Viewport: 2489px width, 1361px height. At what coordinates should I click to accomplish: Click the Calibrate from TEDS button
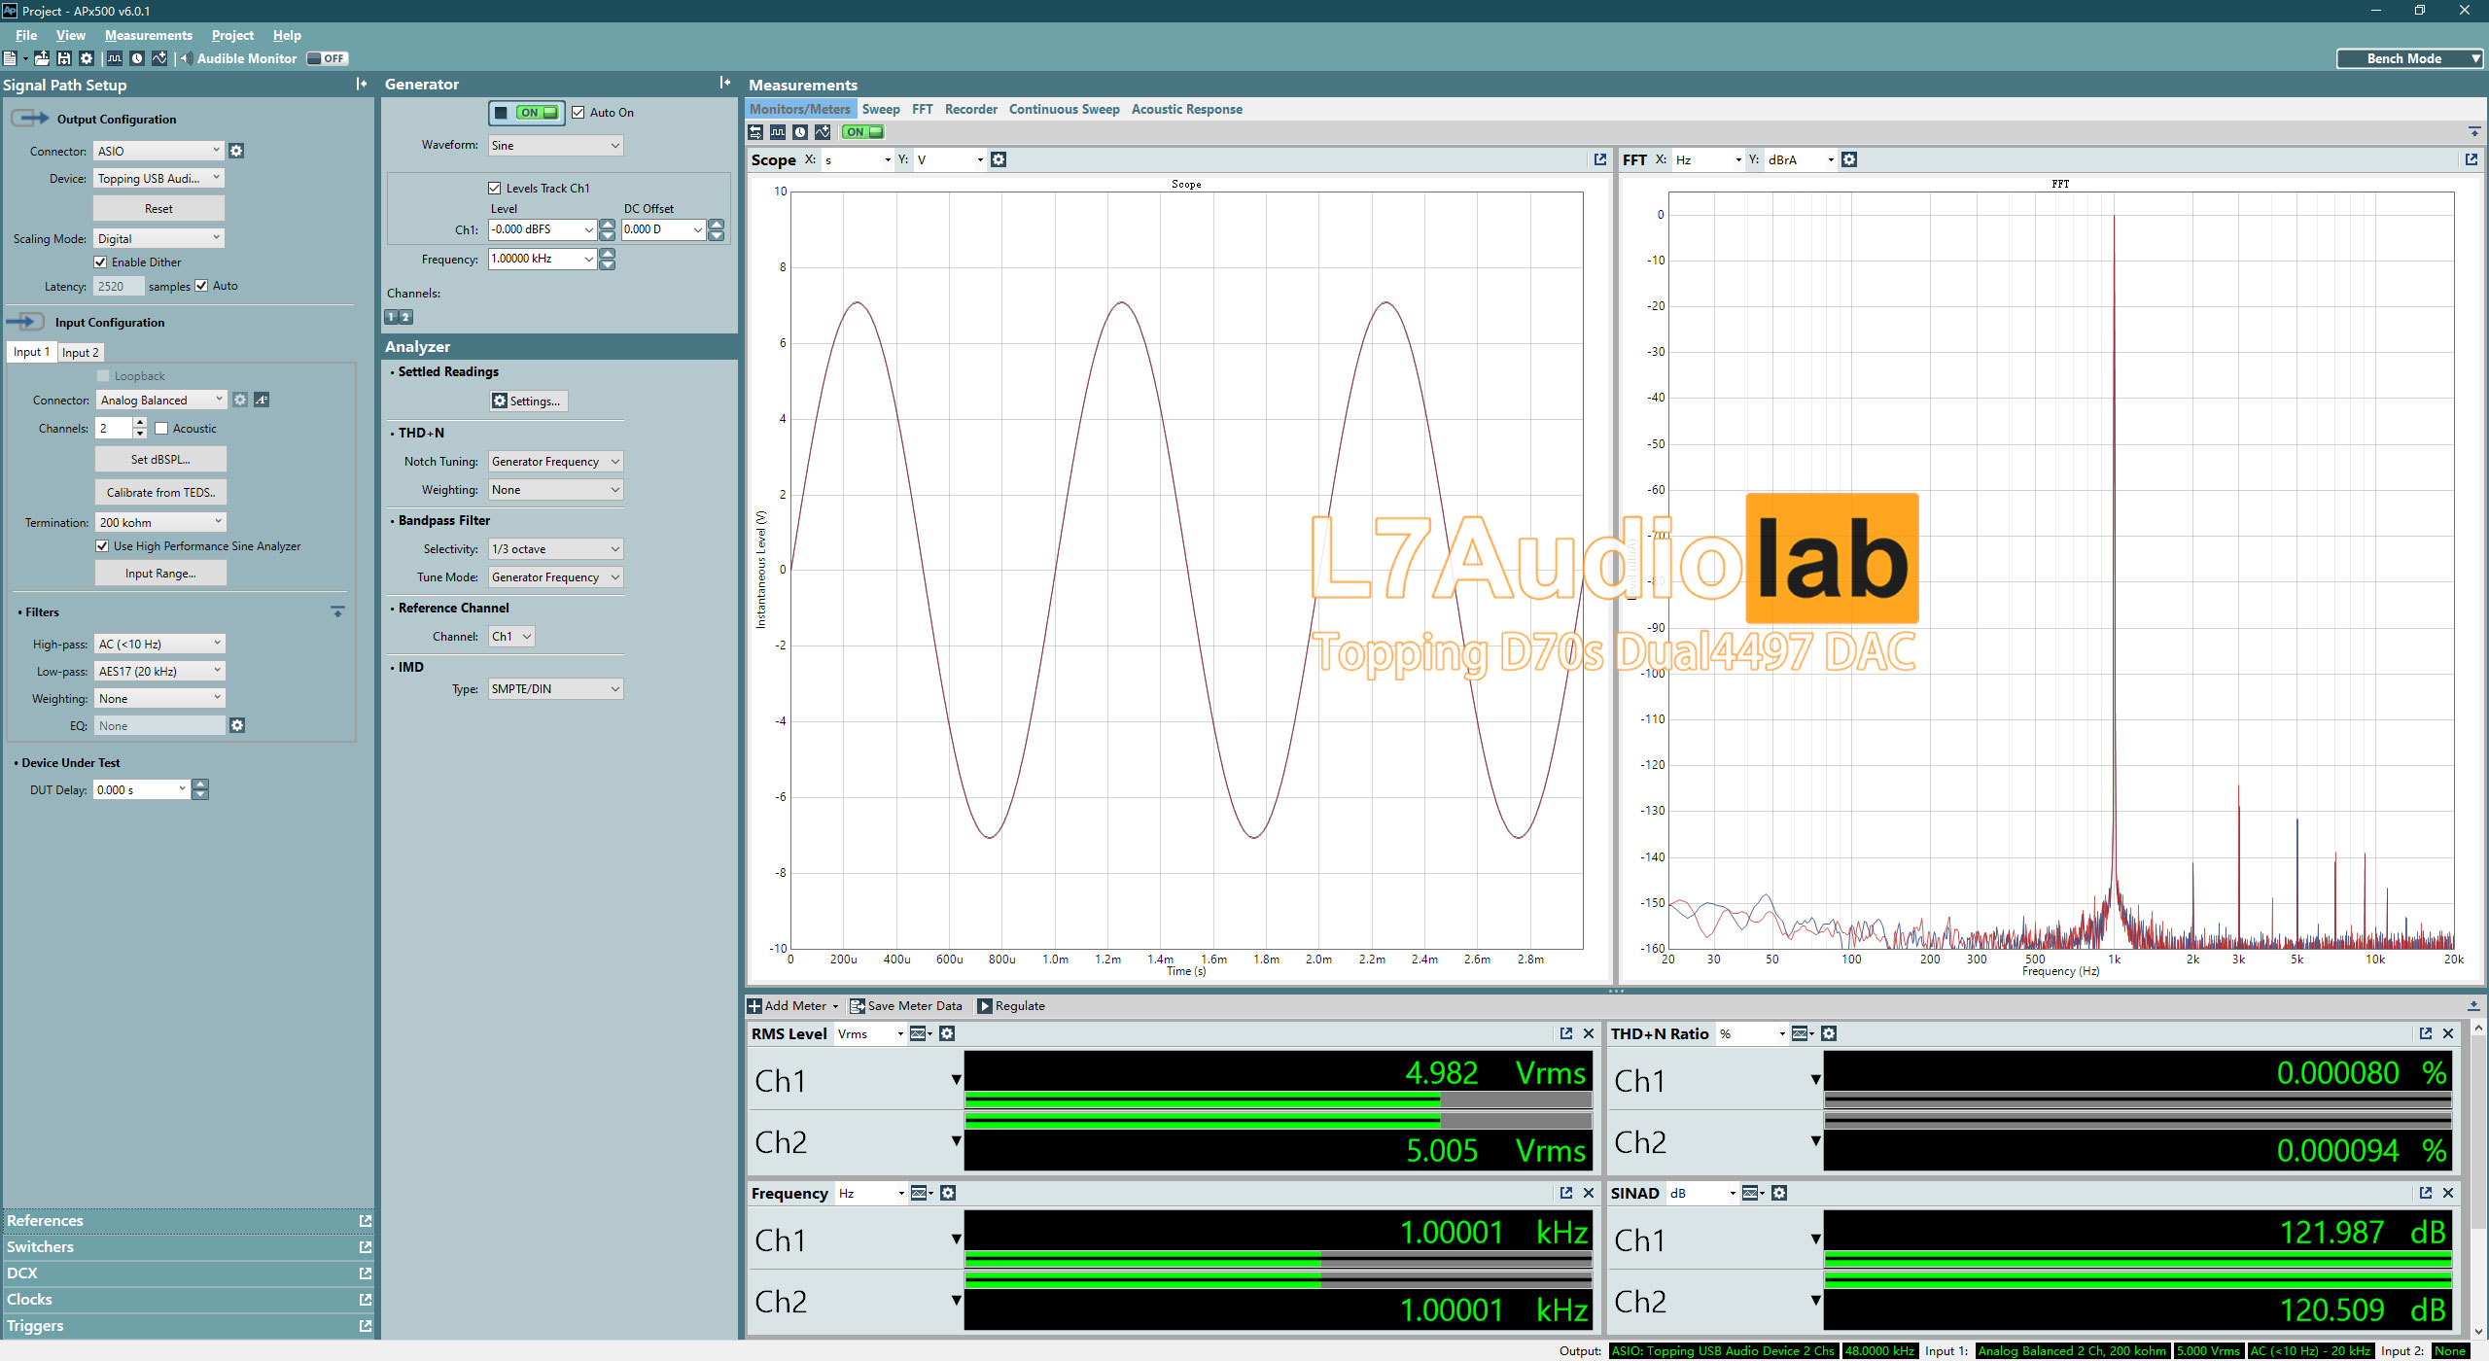tap(162, 493)
